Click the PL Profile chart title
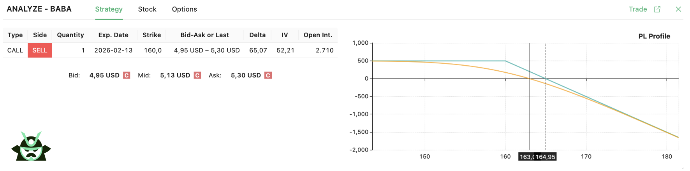690x171 pixels. (654, 36)
